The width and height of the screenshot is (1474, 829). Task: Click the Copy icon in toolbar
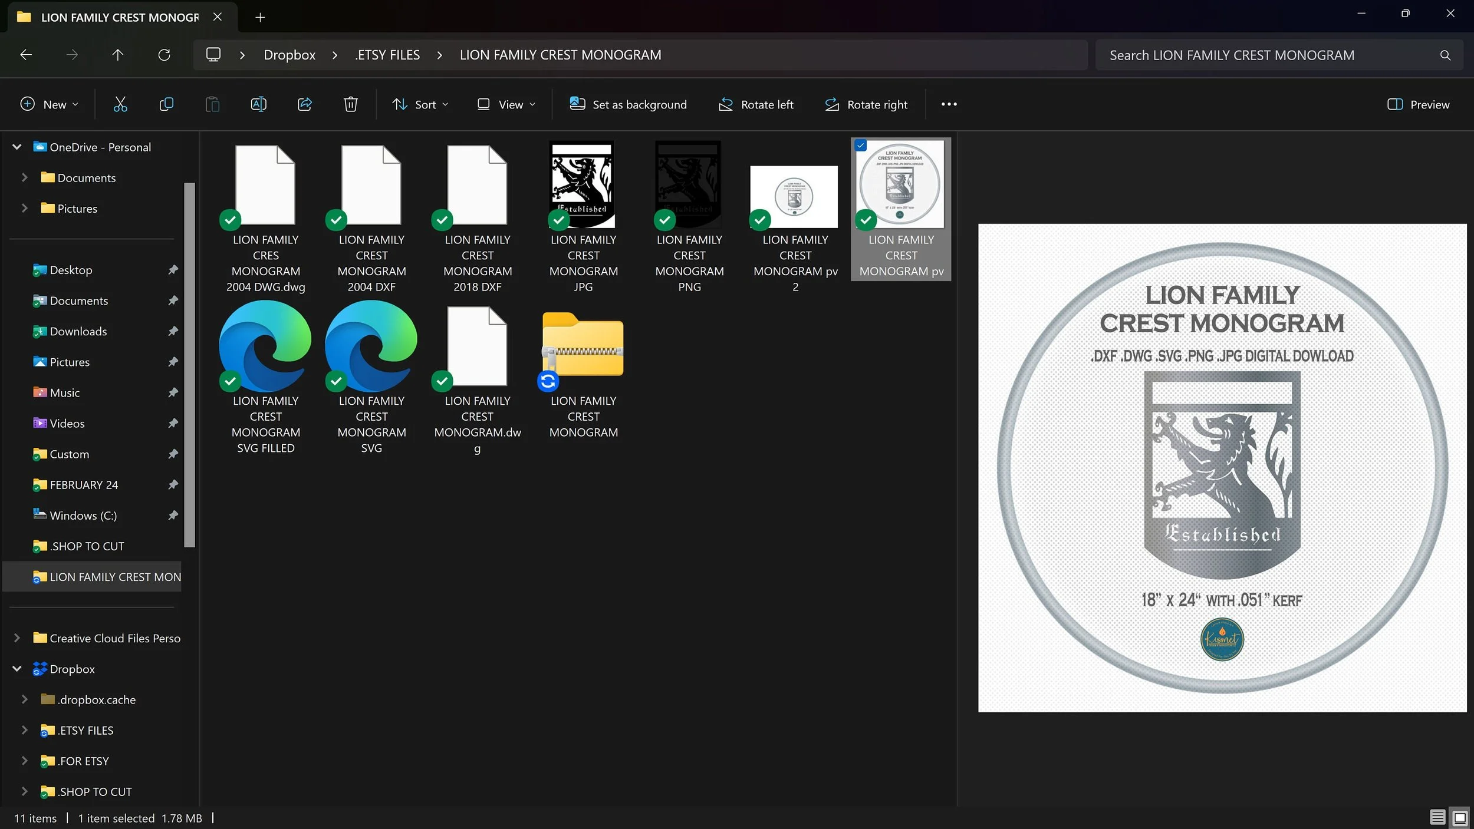point(166,104)
